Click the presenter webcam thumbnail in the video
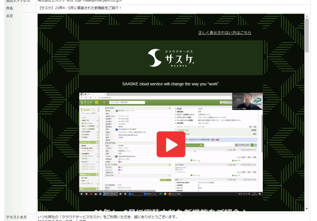Image resolution: width=317 pixels, height=221 pixels. click(x=248, y=101)
